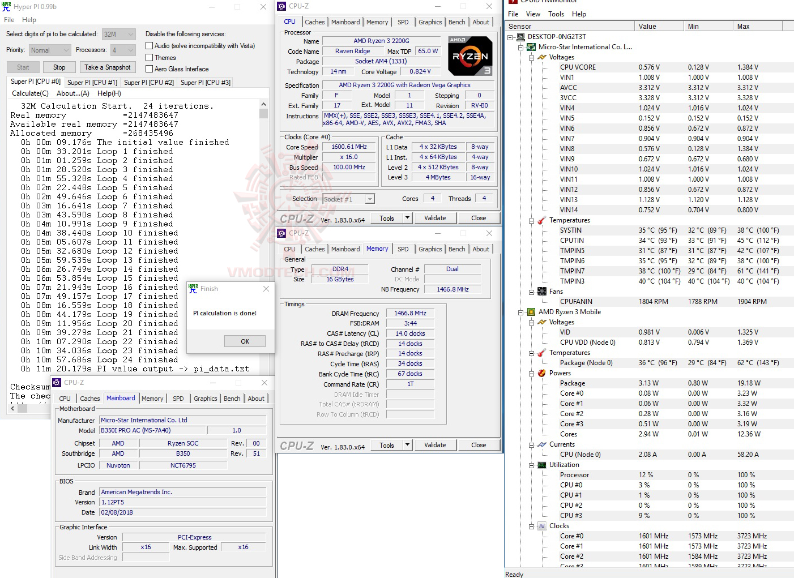Click the Fans icon in HWMonitor tree
The width and height of the screenshot is (794, 578).
(x=542, y=292)
